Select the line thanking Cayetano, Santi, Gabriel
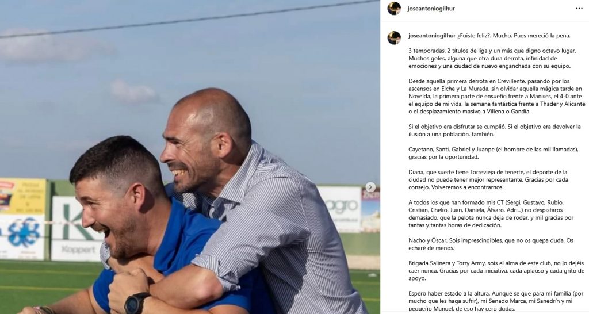This screenshot has height=314, width=589. 493,153
